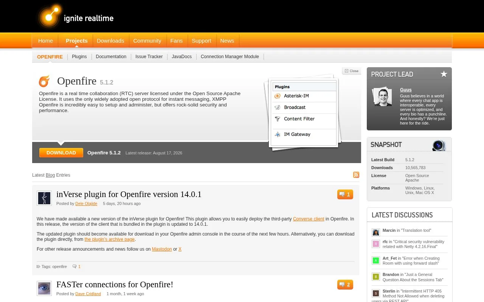Open the FASTer post's comment button showing 2
Image resolution: width=484 pixels, height=302 pixels.
pyautogui.click(x=345, y=285)
